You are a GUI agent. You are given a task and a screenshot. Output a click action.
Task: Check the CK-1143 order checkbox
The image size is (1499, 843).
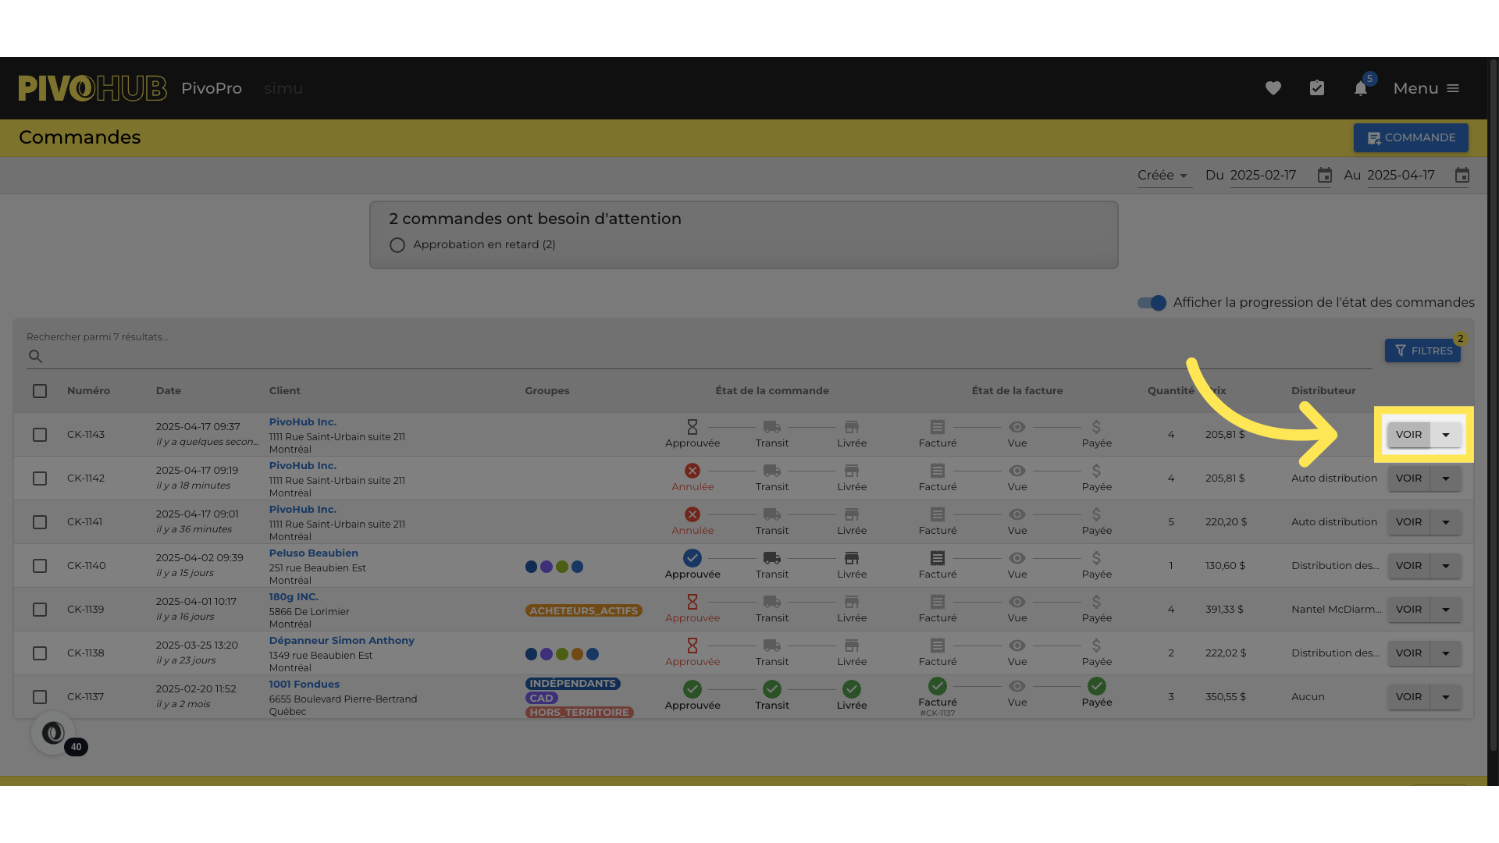click(40, 435)
